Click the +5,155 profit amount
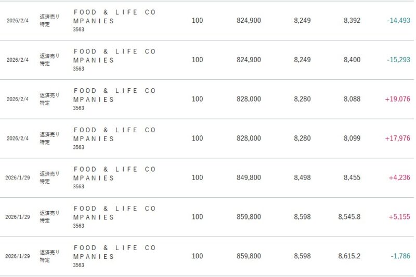The height and width of the screenshot is (277, 416). pyautogui.click(x=399, y=217)
